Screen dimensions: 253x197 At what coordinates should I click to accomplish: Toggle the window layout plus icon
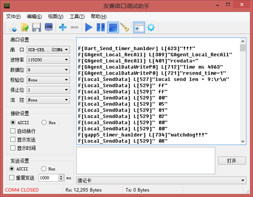pos(139,27)
